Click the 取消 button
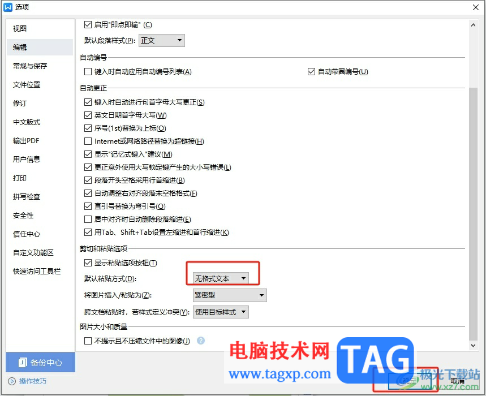 [457, 381]
